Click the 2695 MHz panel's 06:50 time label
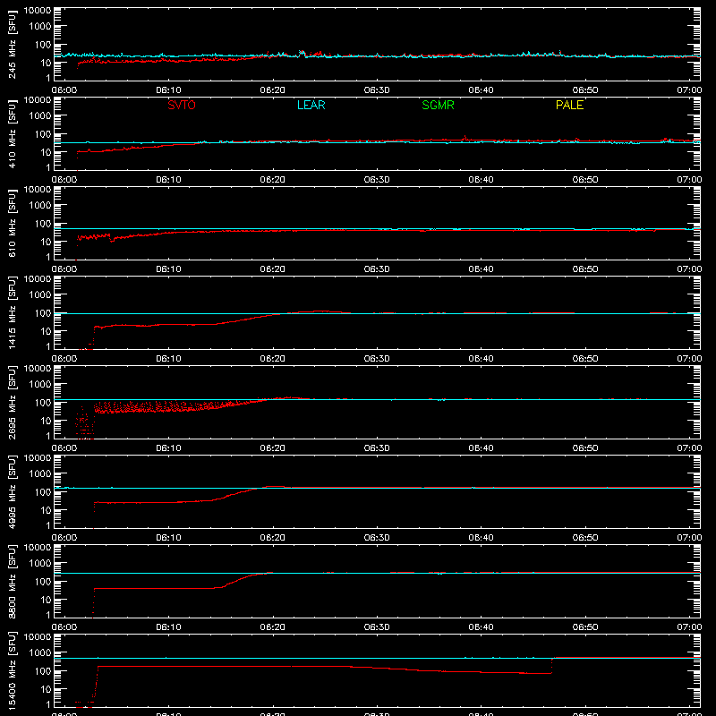The height and width of the screenshot is (716, 716). point(585,448)
